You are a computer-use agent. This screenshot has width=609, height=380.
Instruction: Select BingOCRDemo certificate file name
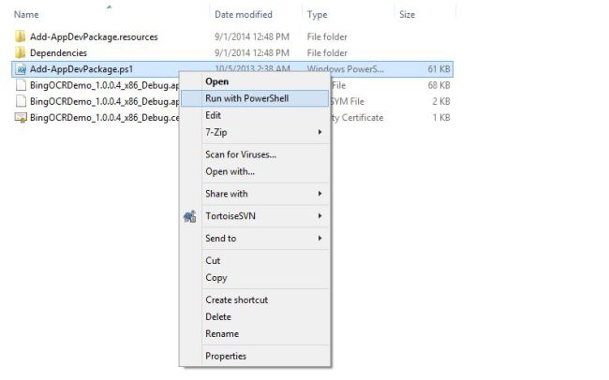[105, 117]
